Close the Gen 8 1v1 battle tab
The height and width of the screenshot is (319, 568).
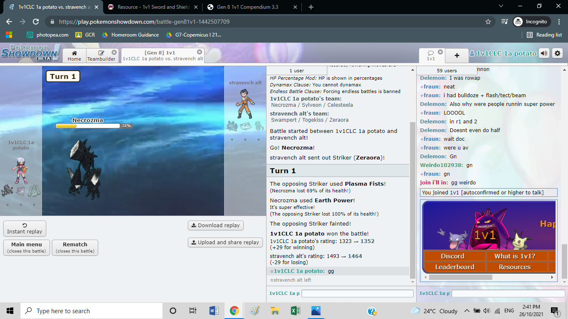click(200, 52)
